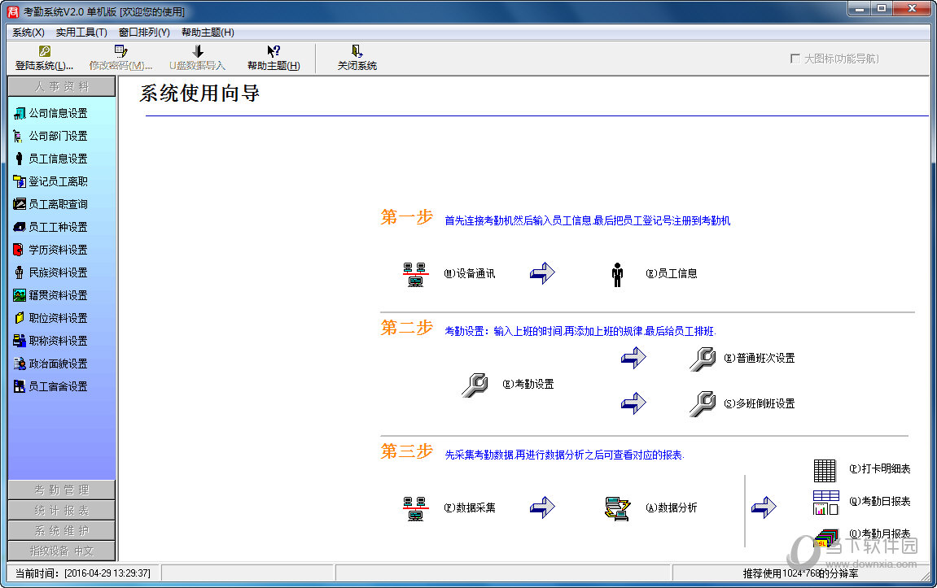Viewport: 937px width, 588px height.
Task: Click the person icon beside (E)员工信息
Action: pyautogui.click(x=617, y=275)
